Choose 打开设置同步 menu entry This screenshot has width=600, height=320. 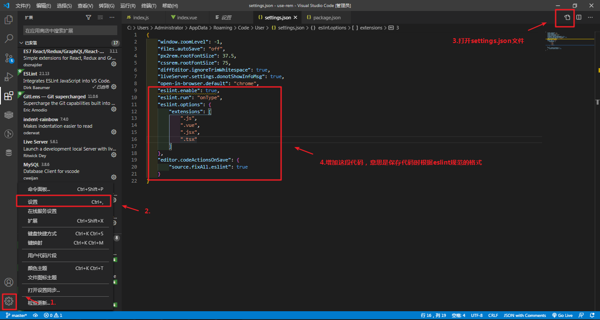coord(65,290)
